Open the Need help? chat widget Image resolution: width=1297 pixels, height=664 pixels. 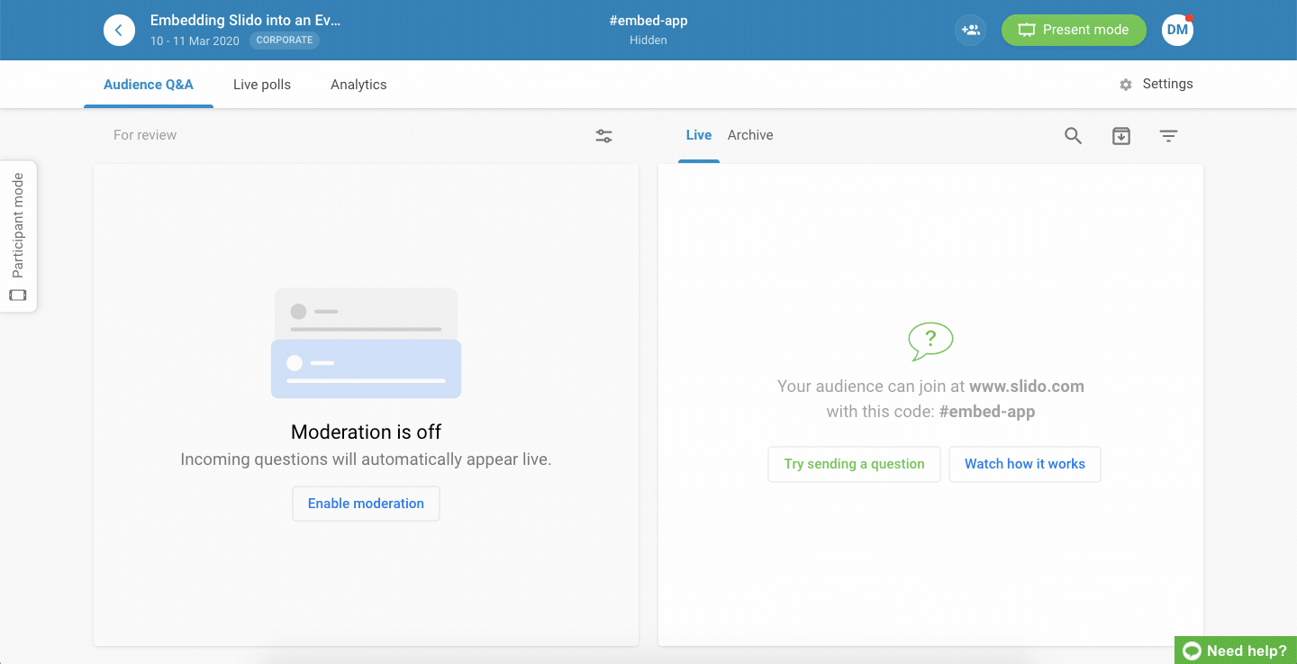coord(1236,650)
